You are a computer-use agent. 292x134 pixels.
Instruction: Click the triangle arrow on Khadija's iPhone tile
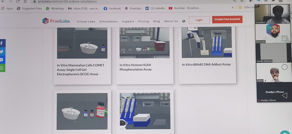284,96
